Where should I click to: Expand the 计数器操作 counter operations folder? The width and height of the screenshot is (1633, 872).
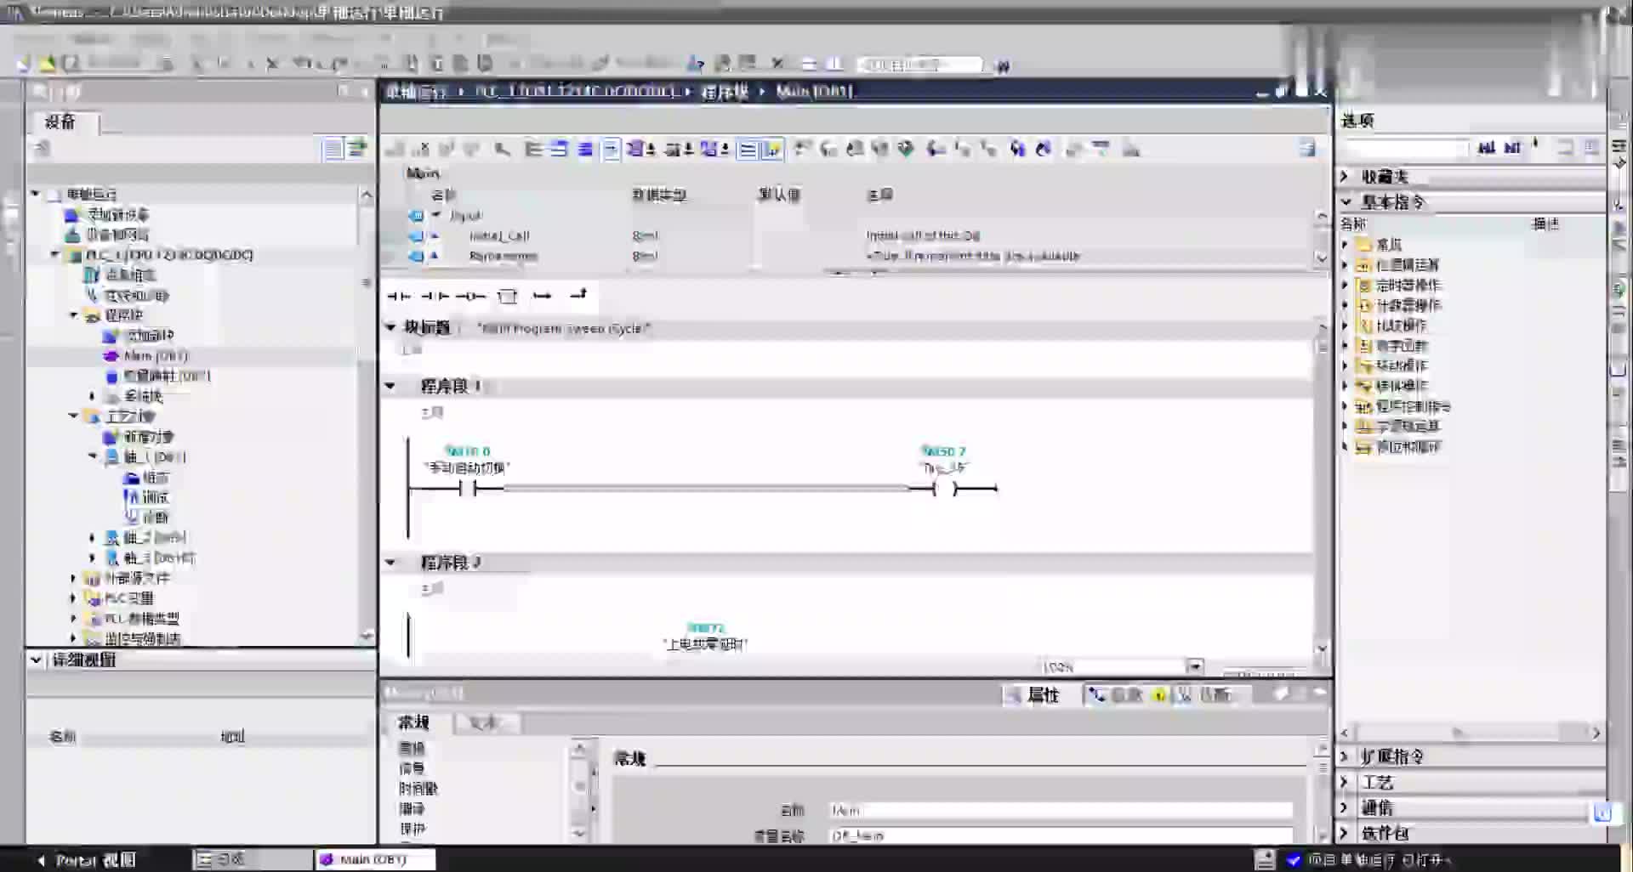1345,305
